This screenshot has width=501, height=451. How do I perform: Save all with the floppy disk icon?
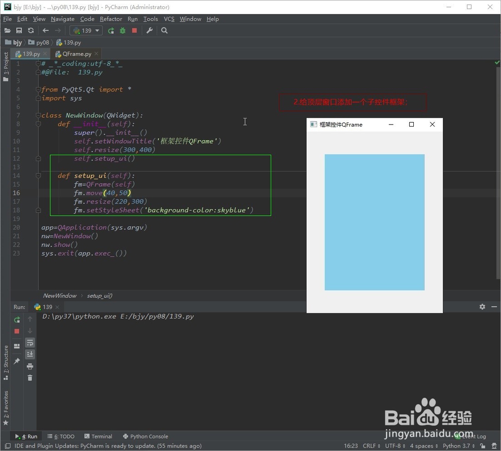click(19, 31)
